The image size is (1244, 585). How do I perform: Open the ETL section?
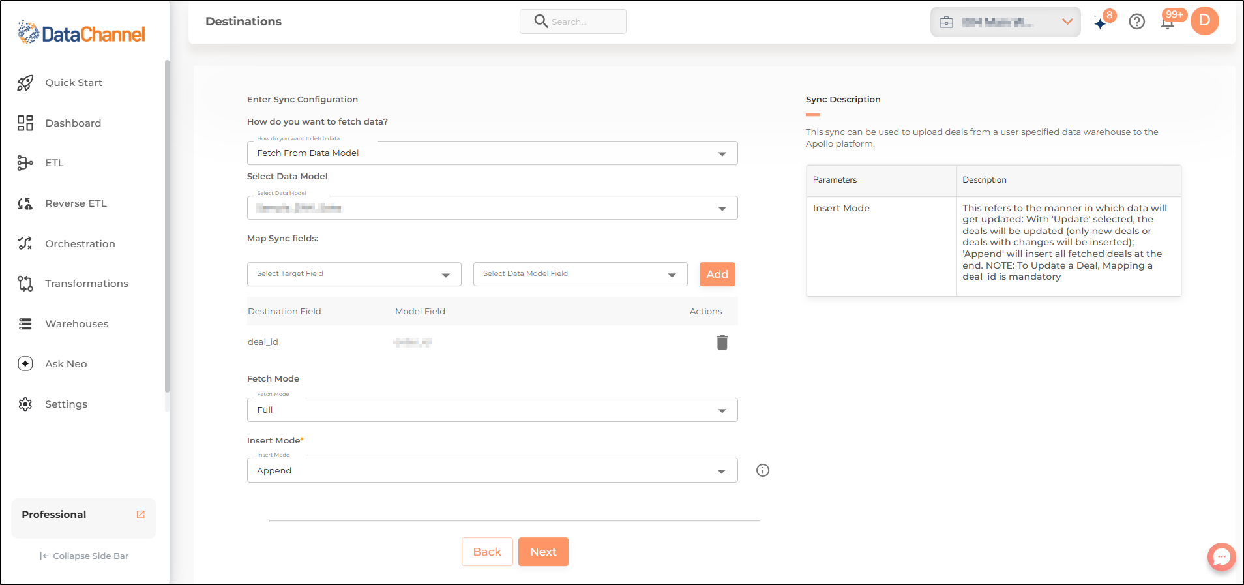[55, 163]
